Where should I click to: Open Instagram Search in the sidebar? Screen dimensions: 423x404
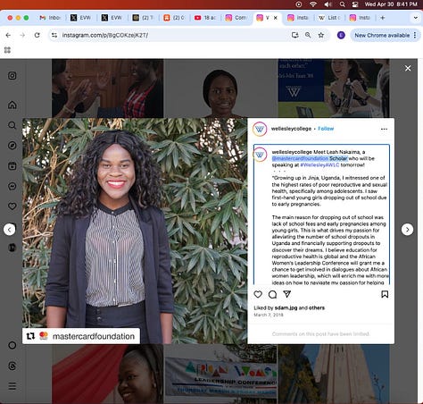coord(12,125)
